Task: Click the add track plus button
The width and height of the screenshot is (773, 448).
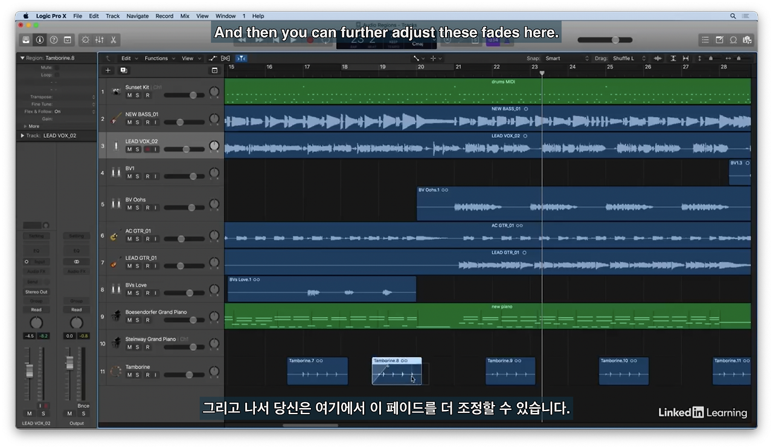Action: coord(108,70)
